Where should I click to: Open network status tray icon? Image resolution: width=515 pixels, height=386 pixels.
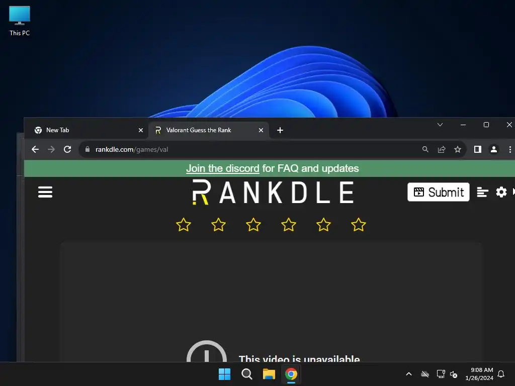441,374
